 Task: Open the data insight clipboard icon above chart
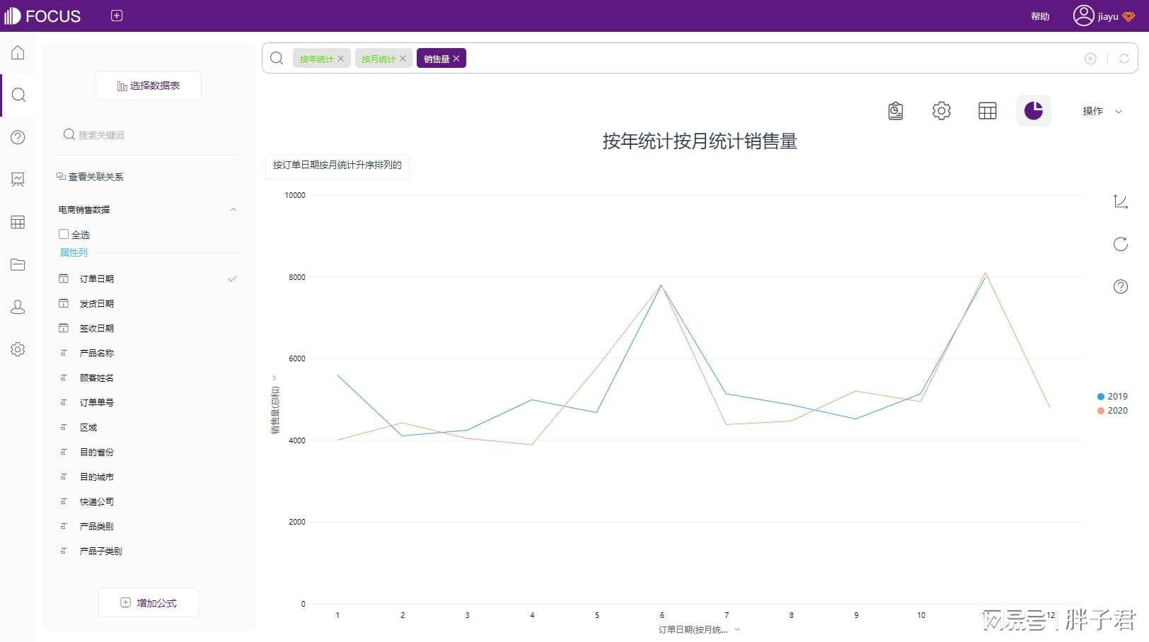click(x=896, y=111)
